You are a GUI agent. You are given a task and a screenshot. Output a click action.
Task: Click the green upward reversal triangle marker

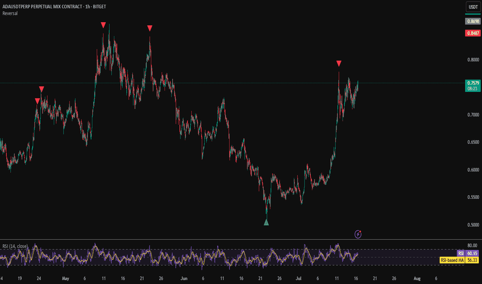[266, 223]
